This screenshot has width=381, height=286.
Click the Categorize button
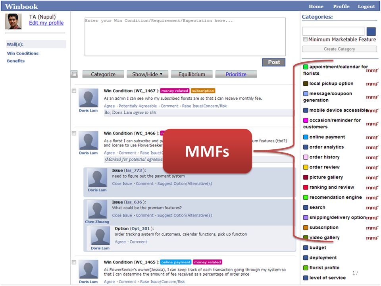[103, 74]
